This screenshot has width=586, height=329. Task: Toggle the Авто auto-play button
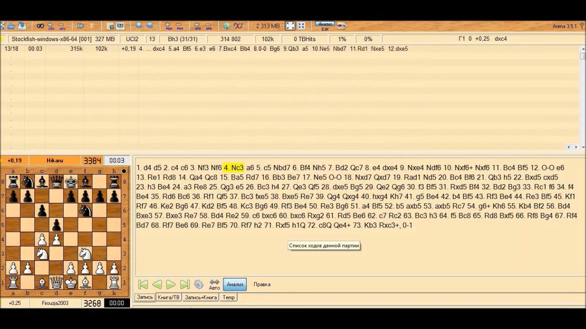point(214,285)
